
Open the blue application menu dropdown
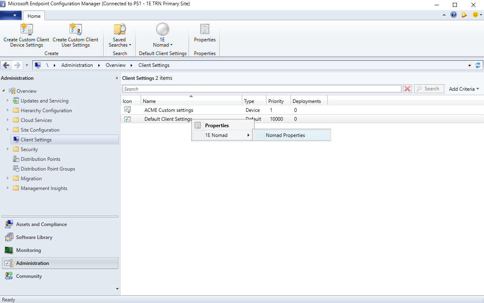click(x=11, y=15)
